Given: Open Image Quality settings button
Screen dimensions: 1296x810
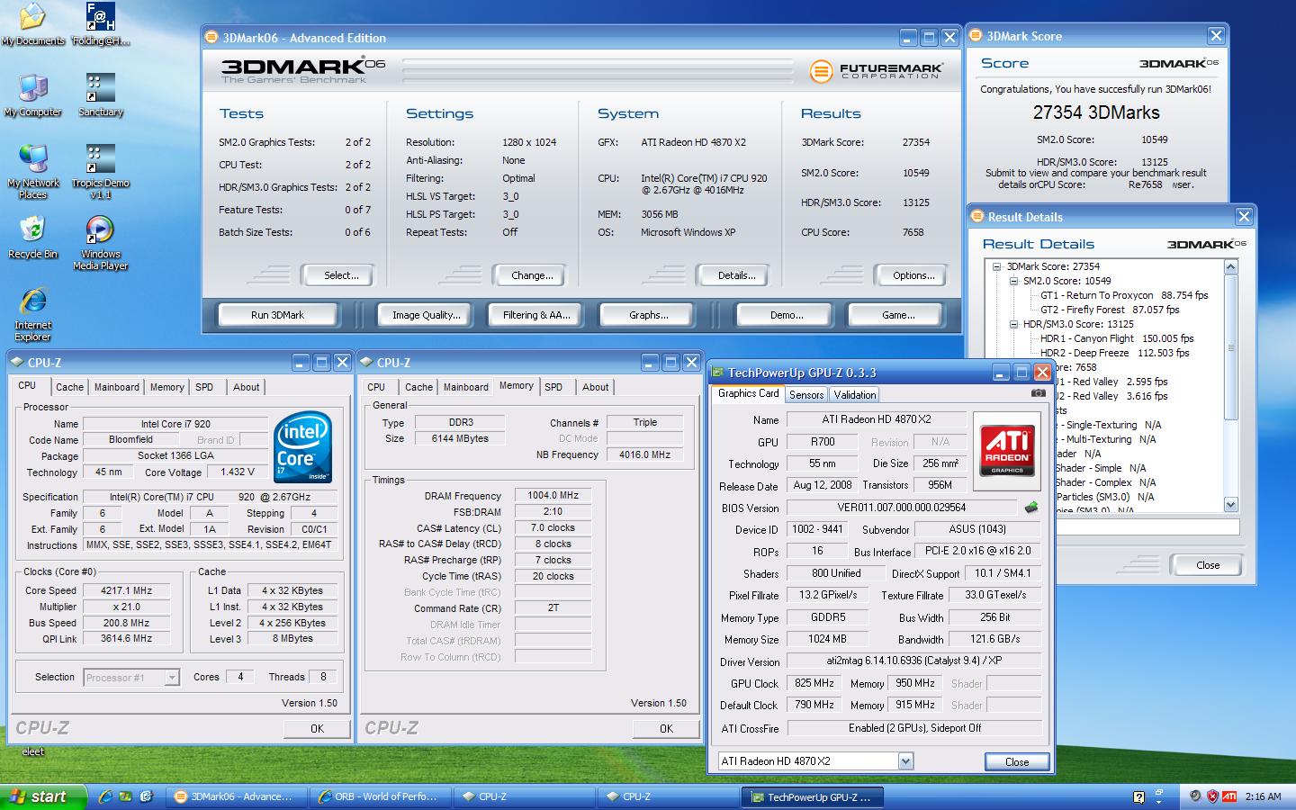Looking at the screenshot, I should point(426,315).
